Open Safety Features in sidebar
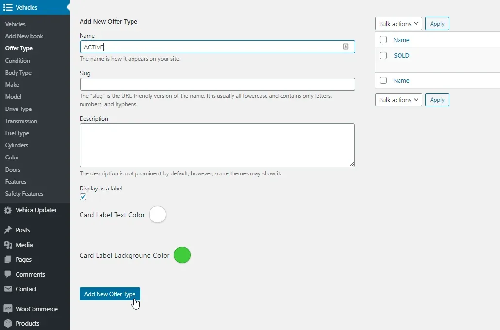Viewport: 500px width, 330px height. [x=24, y=193]
